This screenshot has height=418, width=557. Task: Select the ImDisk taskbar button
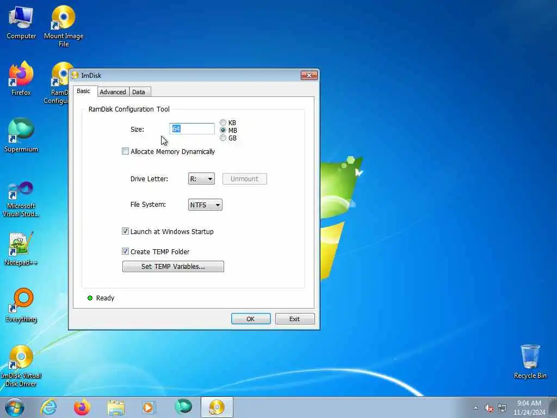(x=216, y=407)
